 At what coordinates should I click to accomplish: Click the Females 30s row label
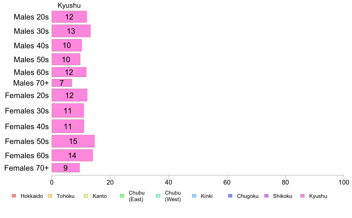click(x=27, y=111)
